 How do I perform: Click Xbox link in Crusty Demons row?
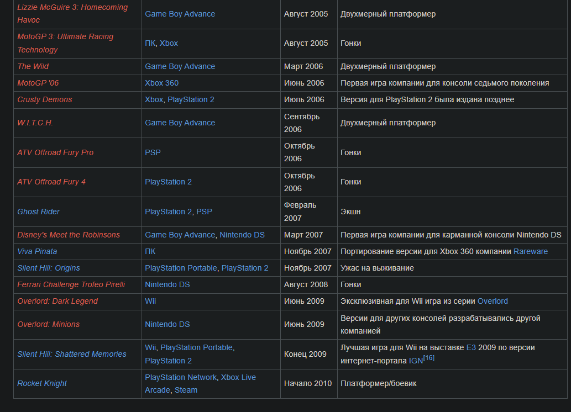click(x=154, y=99)
